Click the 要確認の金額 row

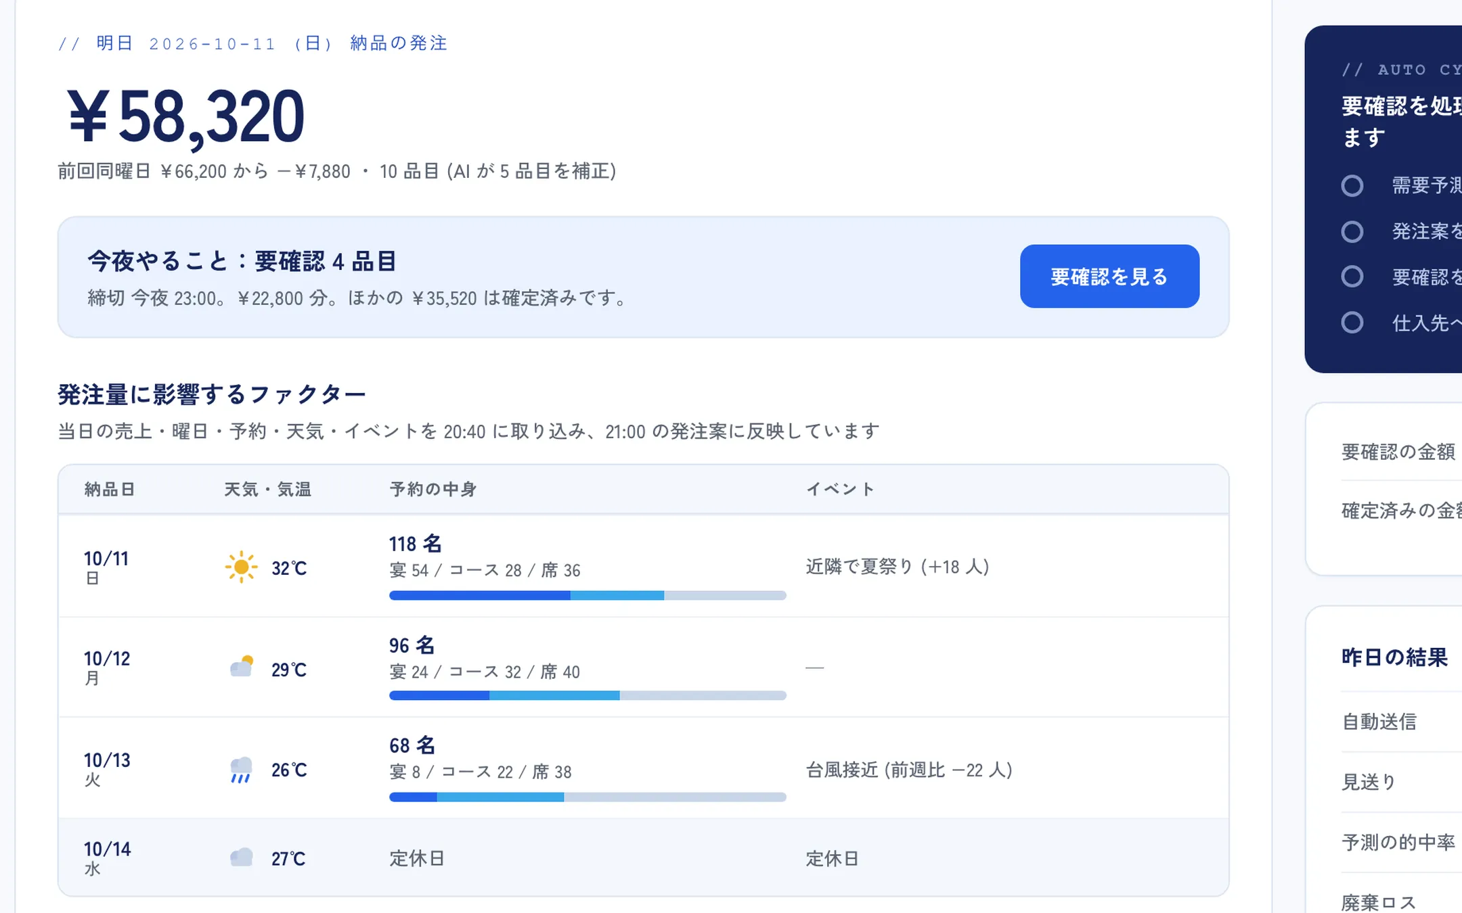point(1401,451)
